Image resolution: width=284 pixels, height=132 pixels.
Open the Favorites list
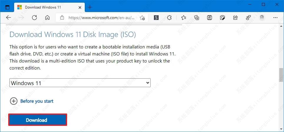click(x=183, y=18)
